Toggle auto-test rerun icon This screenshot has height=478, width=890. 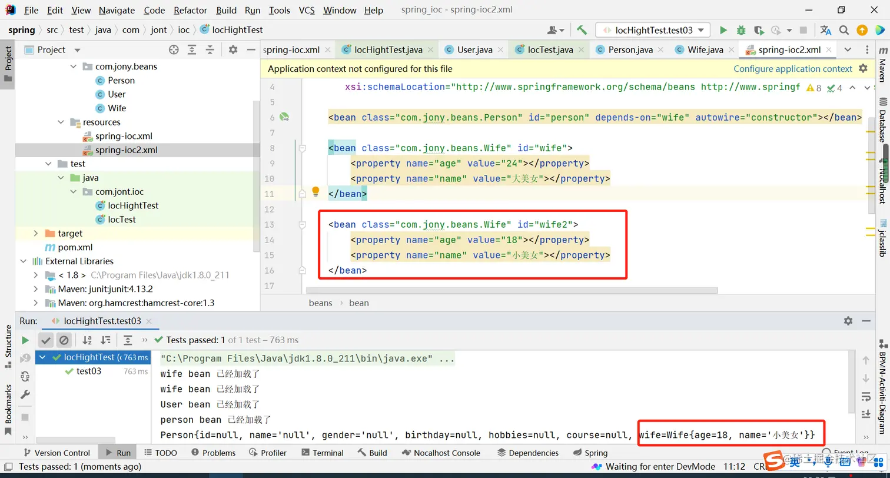tap(25, 376)
